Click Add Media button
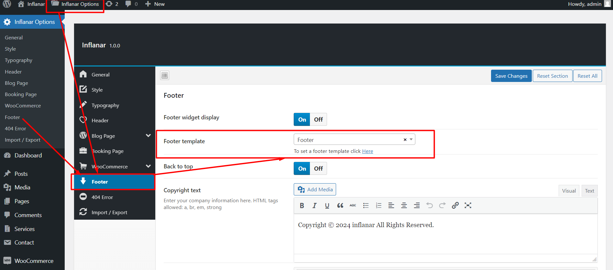Viewport: 613px width, 270px height. pos(315,189)
